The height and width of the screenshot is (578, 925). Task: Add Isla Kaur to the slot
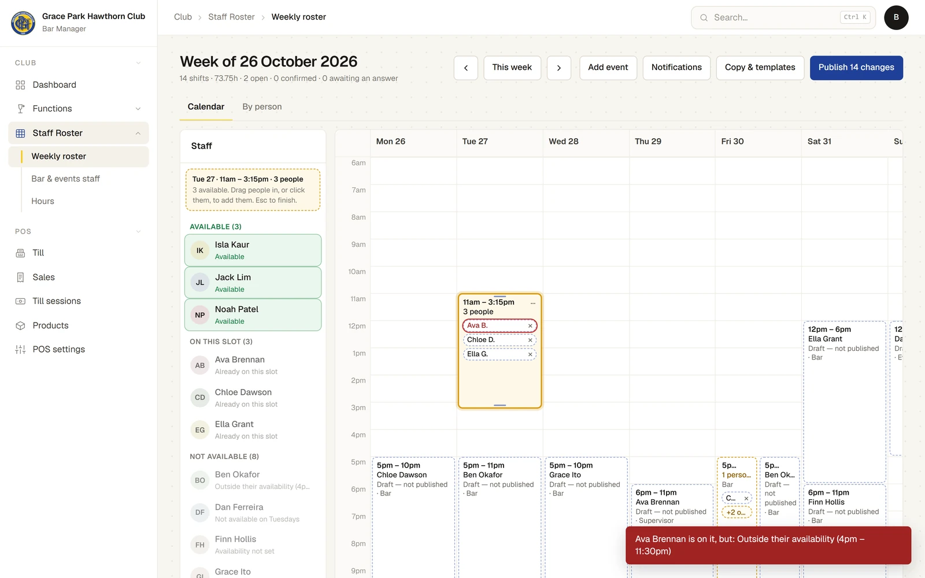pyautogui.click(x=253, y=250)
